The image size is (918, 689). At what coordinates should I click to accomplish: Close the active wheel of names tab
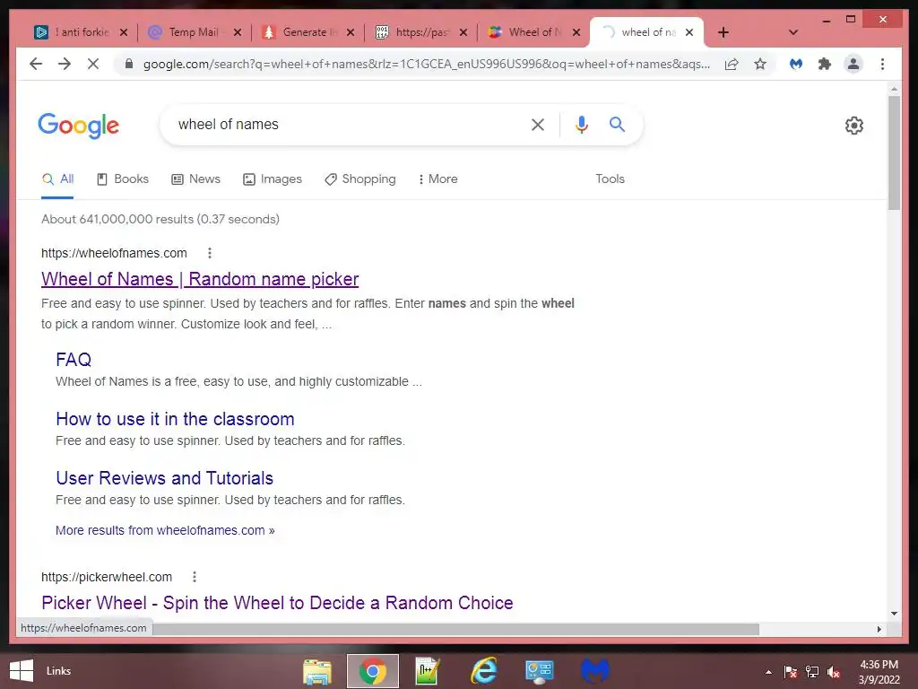point(689,32)
